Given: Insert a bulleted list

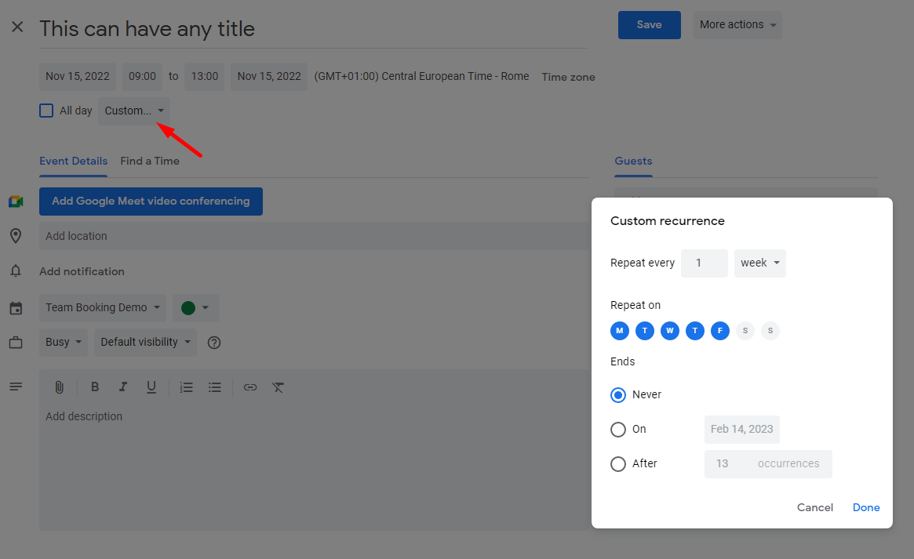Looking at the screenshot, I should point(215,387).
